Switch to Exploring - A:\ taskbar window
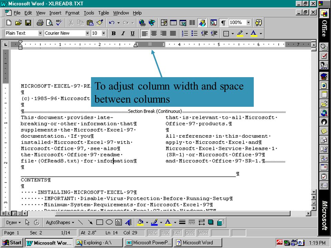 tap(99, 243)
